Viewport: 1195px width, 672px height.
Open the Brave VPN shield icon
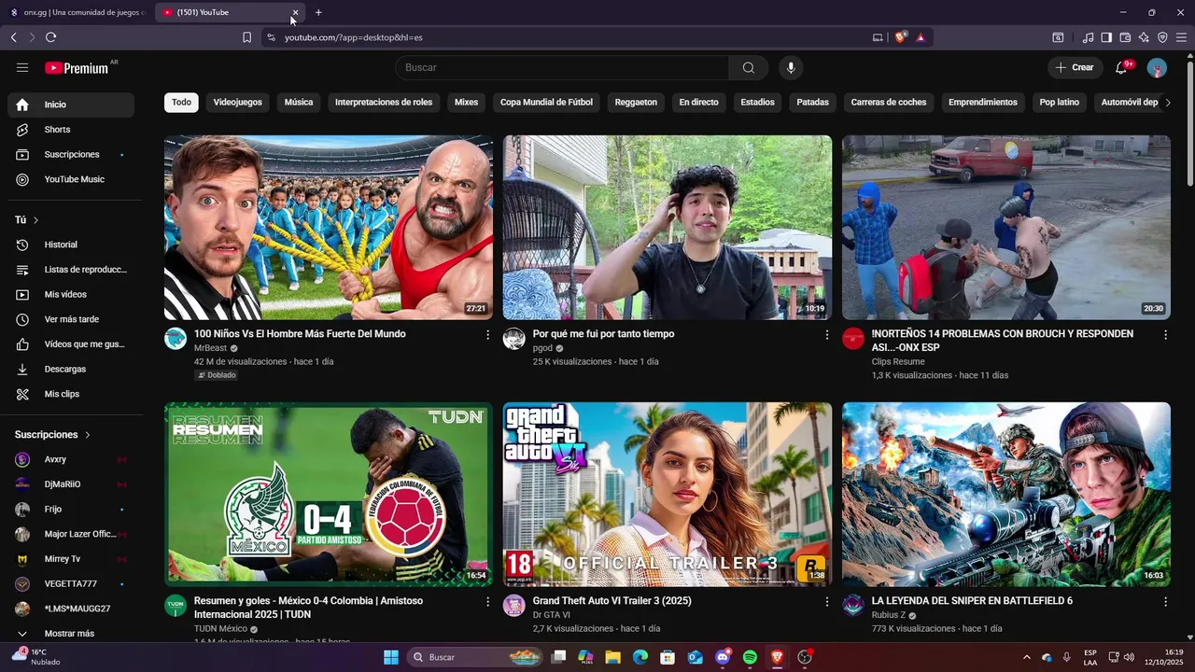[x=1162, y=37]
